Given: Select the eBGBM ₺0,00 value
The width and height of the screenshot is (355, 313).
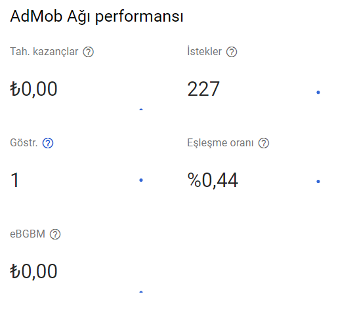Looking at the screenshot, I should pyautogui.click(x=33, y=272).
